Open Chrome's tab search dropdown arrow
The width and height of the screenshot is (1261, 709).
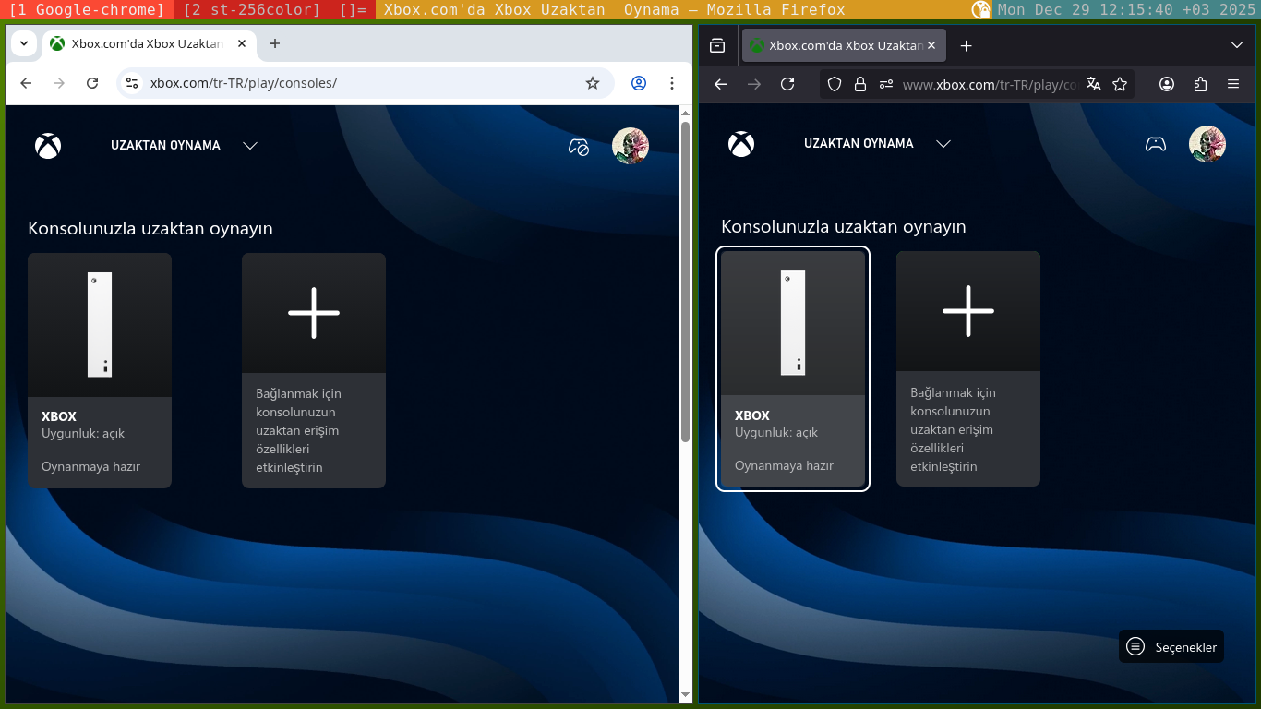pos(24,43)
